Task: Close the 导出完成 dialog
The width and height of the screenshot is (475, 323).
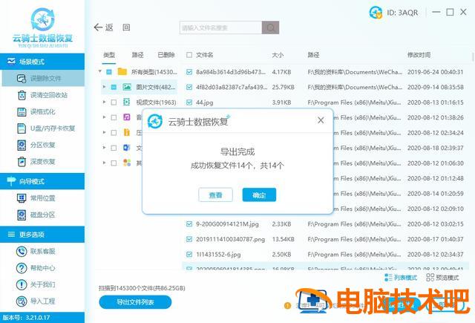Action: (321, 120)
